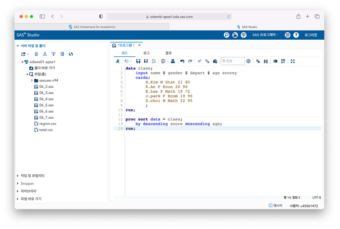Screen dimensions: 340x229
Task: Run the SAS program with the running man icon
Action: 118,61
